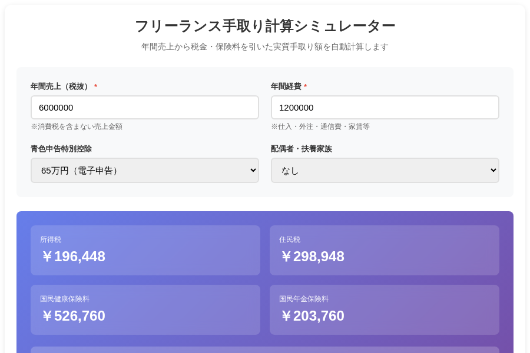Open the 青色申告特別控除 dropdown
Viewport: 530px width, 353px height.
tap(144, 171)
